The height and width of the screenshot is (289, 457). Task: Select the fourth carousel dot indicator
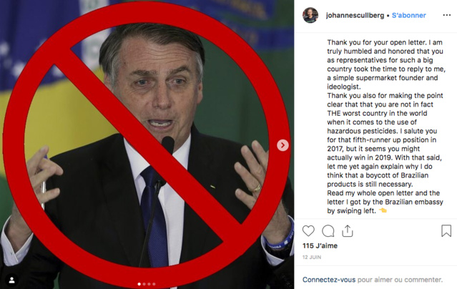click(154, 284)
